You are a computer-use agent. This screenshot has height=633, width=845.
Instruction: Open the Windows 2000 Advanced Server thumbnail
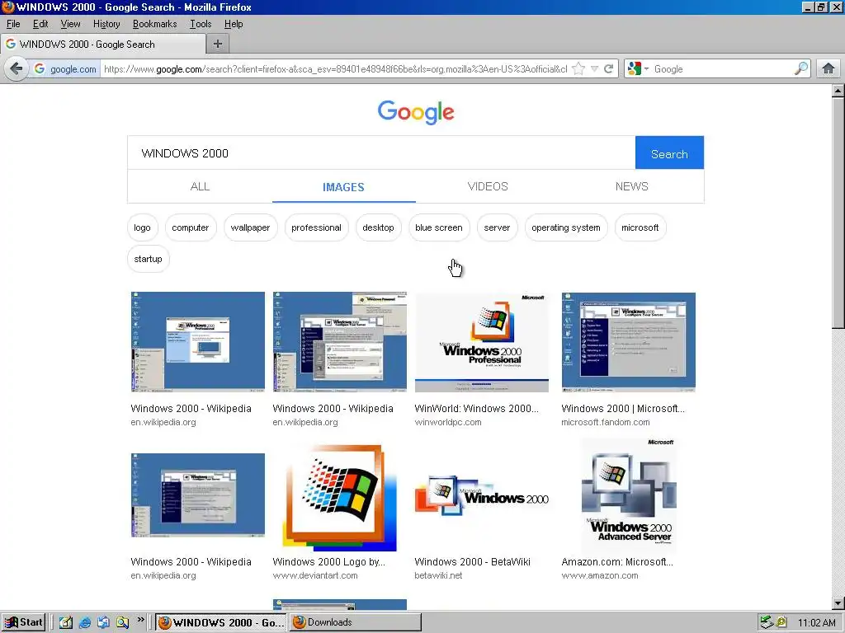click(629, 495)
